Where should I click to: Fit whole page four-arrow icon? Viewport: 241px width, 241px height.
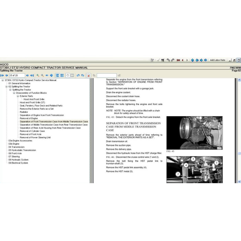click(x=52, y=75)
